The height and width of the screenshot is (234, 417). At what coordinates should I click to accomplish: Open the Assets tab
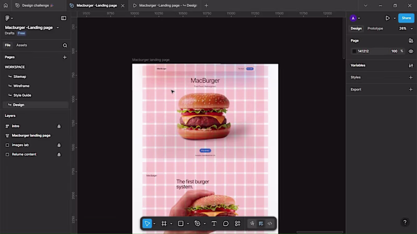click(21, 45)
